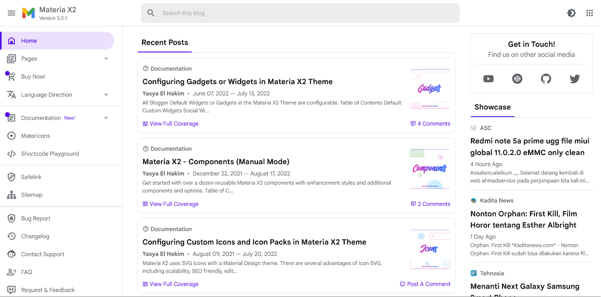Screen dimensions: 603x297
Task: Click the Sitemap tree icon
Action: click(12, 195)
